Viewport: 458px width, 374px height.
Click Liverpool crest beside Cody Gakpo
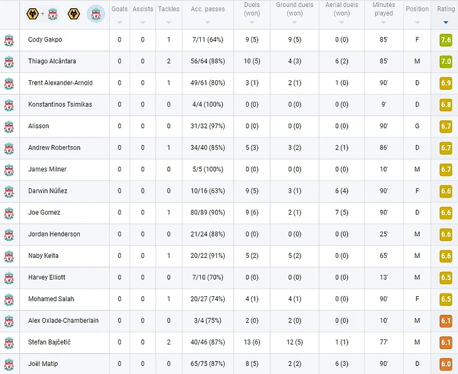(x=9, y=40)
